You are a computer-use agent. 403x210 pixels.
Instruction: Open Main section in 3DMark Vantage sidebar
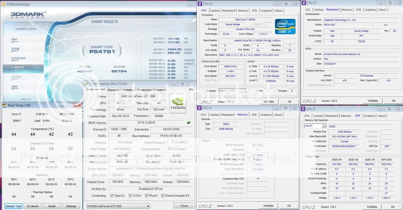coord(14,40)
